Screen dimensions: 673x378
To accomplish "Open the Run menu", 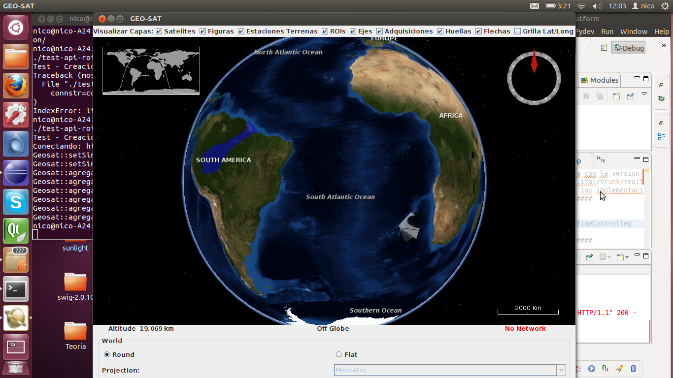I will pos(607,31).
